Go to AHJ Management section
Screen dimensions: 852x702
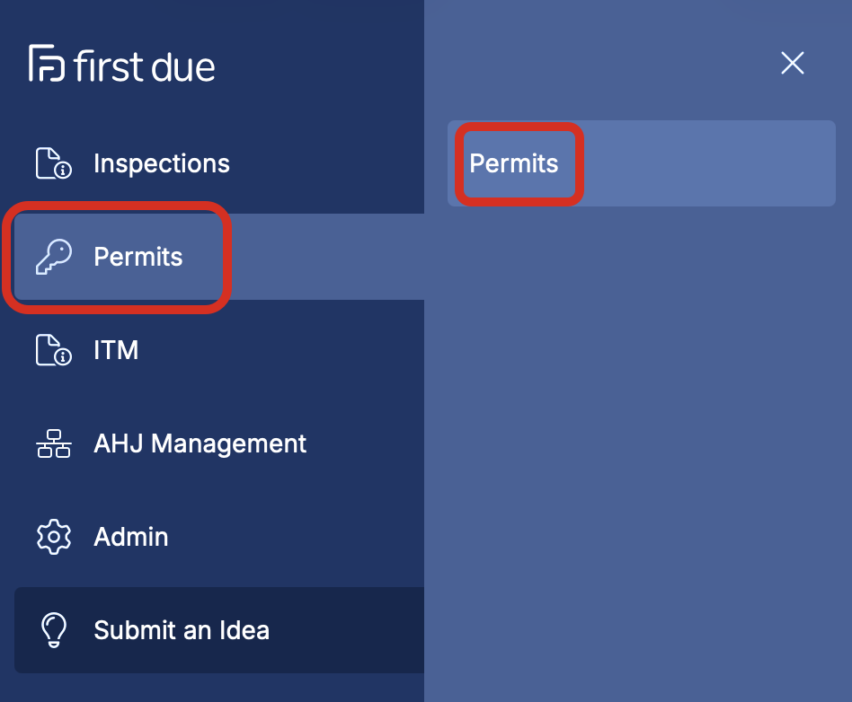coord(200,443)
